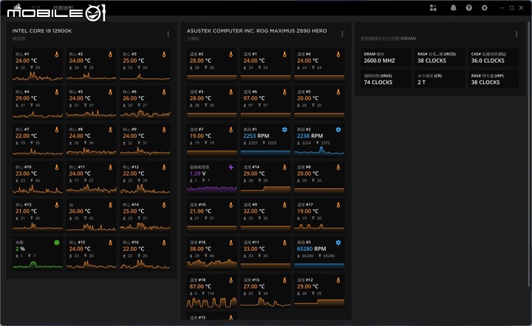This screenshot has width=532, height=326.
Task: Select the 2253 RPM fan reading
Action: pyautogui.click(x=256, y=136)
